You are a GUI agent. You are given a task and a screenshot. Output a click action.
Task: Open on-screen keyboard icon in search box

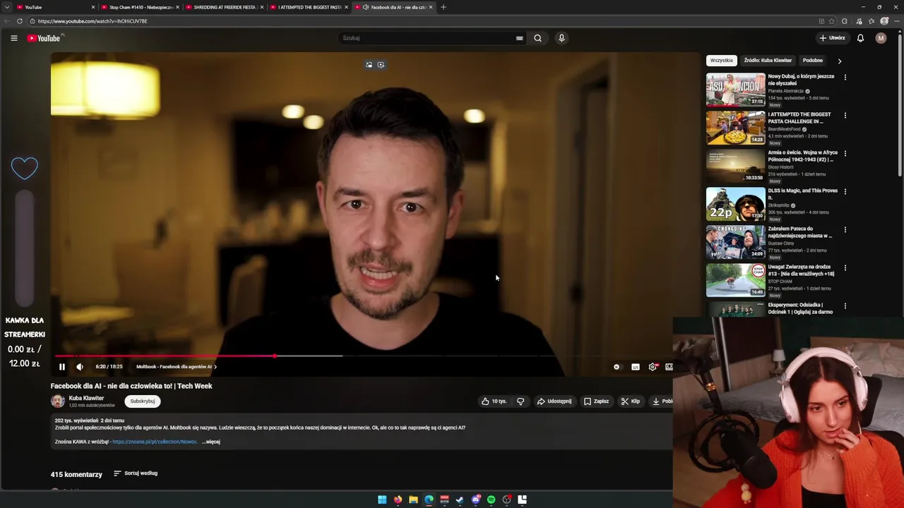point(520,38)
